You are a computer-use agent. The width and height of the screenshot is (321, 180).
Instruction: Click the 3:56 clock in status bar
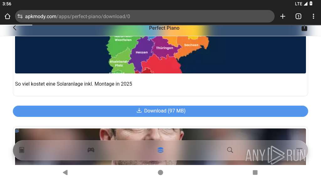click(7, 4)
